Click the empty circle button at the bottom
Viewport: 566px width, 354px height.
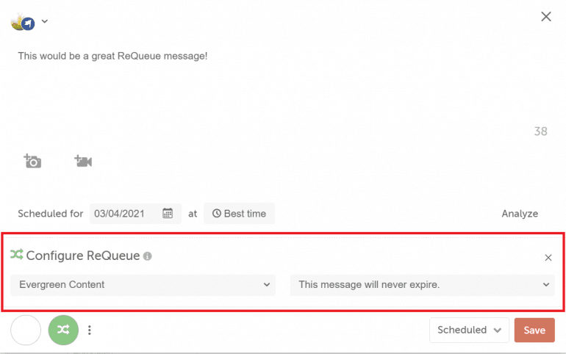coord(26,330)
